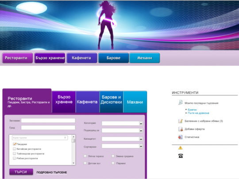Image resolution: width=239 pixels, height=179 pixels.
Task: Click the Механи navigation button
Action: [145, 58]
